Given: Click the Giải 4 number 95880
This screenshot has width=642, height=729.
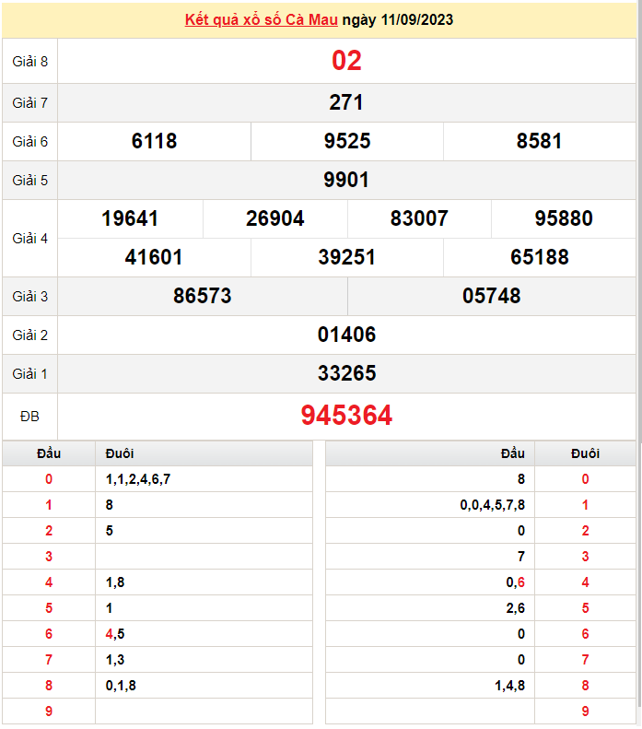Looking at the screenshot, I should point(564,218).
